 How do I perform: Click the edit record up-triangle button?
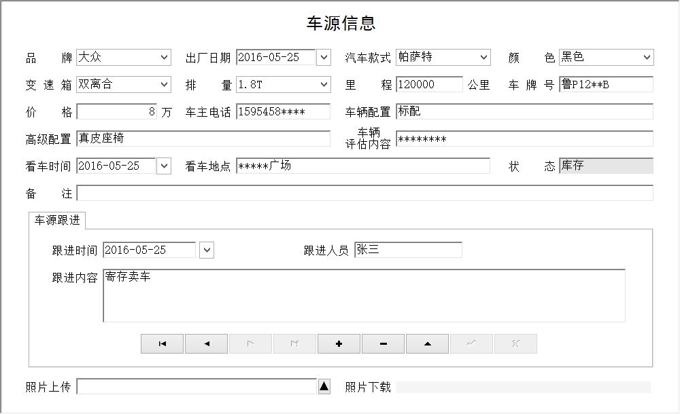(x=428, y=344)
